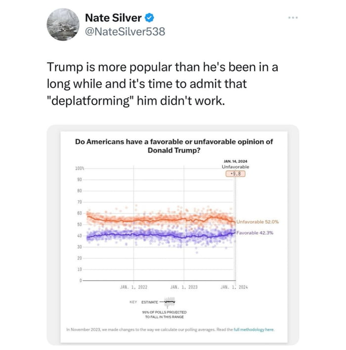Screen dimensions: 346x350
Task: Open the "full methodology here" link
Action: [253, 329]
